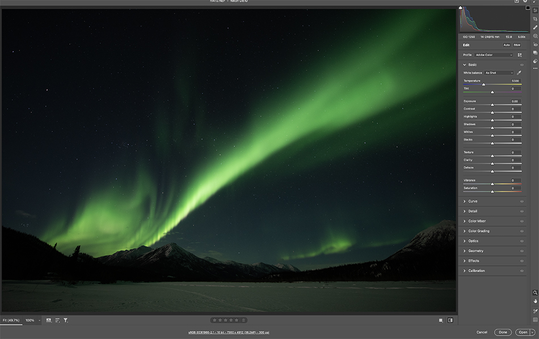Screen dimensions: 539x339
Task: Open Camera Raw preferences gear
Action: (525, 1)
